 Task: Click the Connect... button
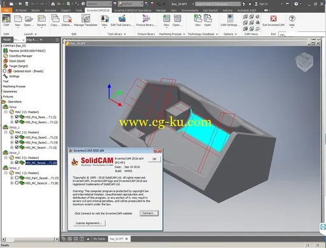(x=149, y=213)
